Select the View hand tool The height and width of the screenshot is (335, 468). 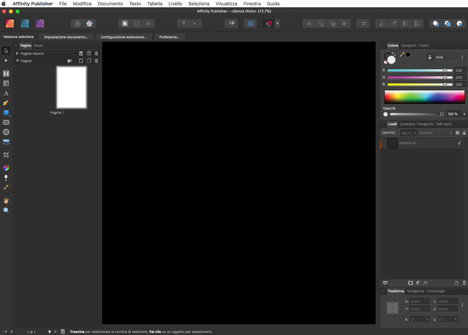6,201
